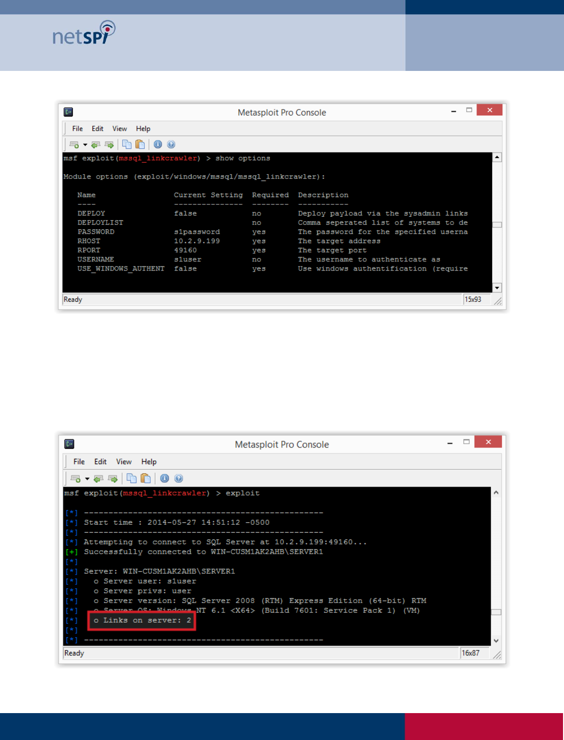Click the DEPLOYLIST option name
This screenshot has height=740, width=564.
pos(100,223)
